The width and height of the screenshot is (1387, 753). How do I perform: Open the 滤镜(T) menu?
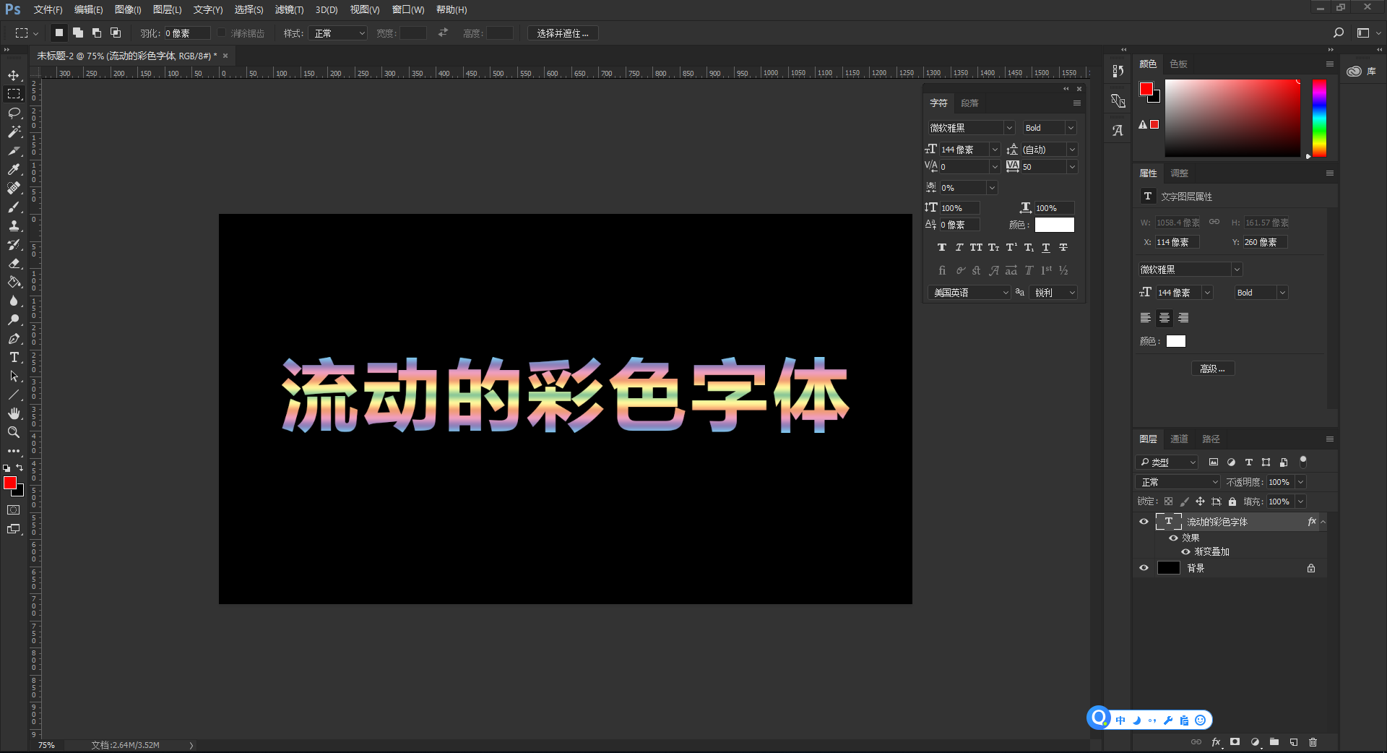click(x=289, y=9)
